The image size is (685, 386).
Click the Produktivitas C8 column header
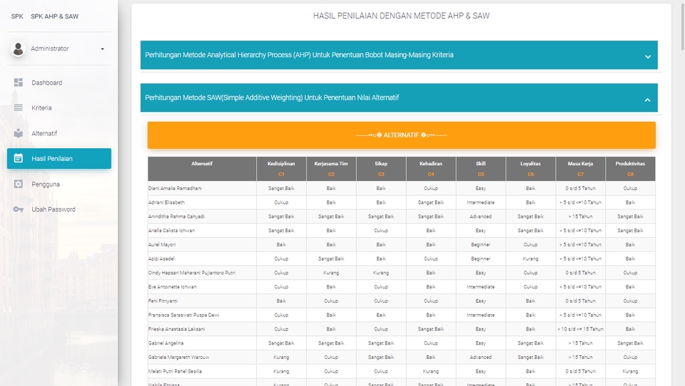pos(630,169)
